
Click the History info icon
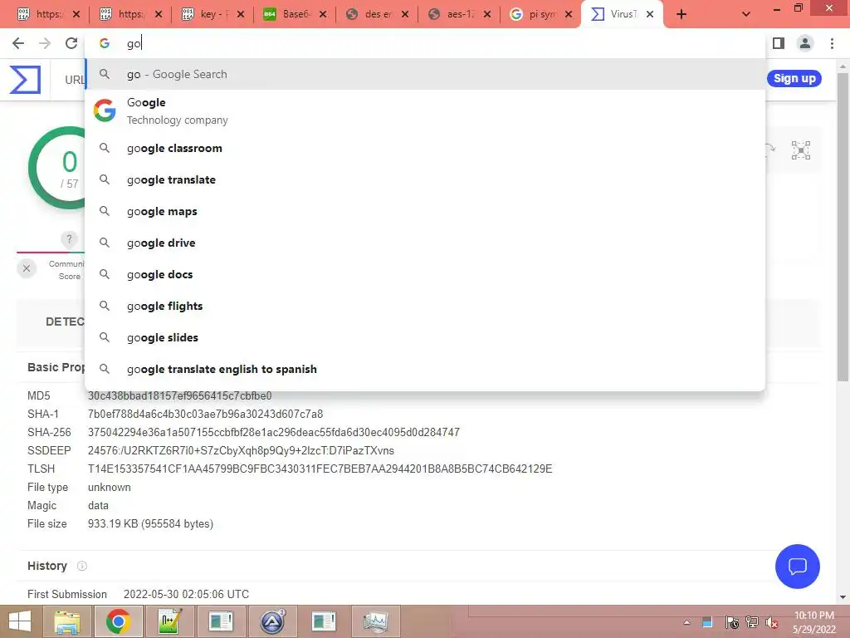pos(82,566)
